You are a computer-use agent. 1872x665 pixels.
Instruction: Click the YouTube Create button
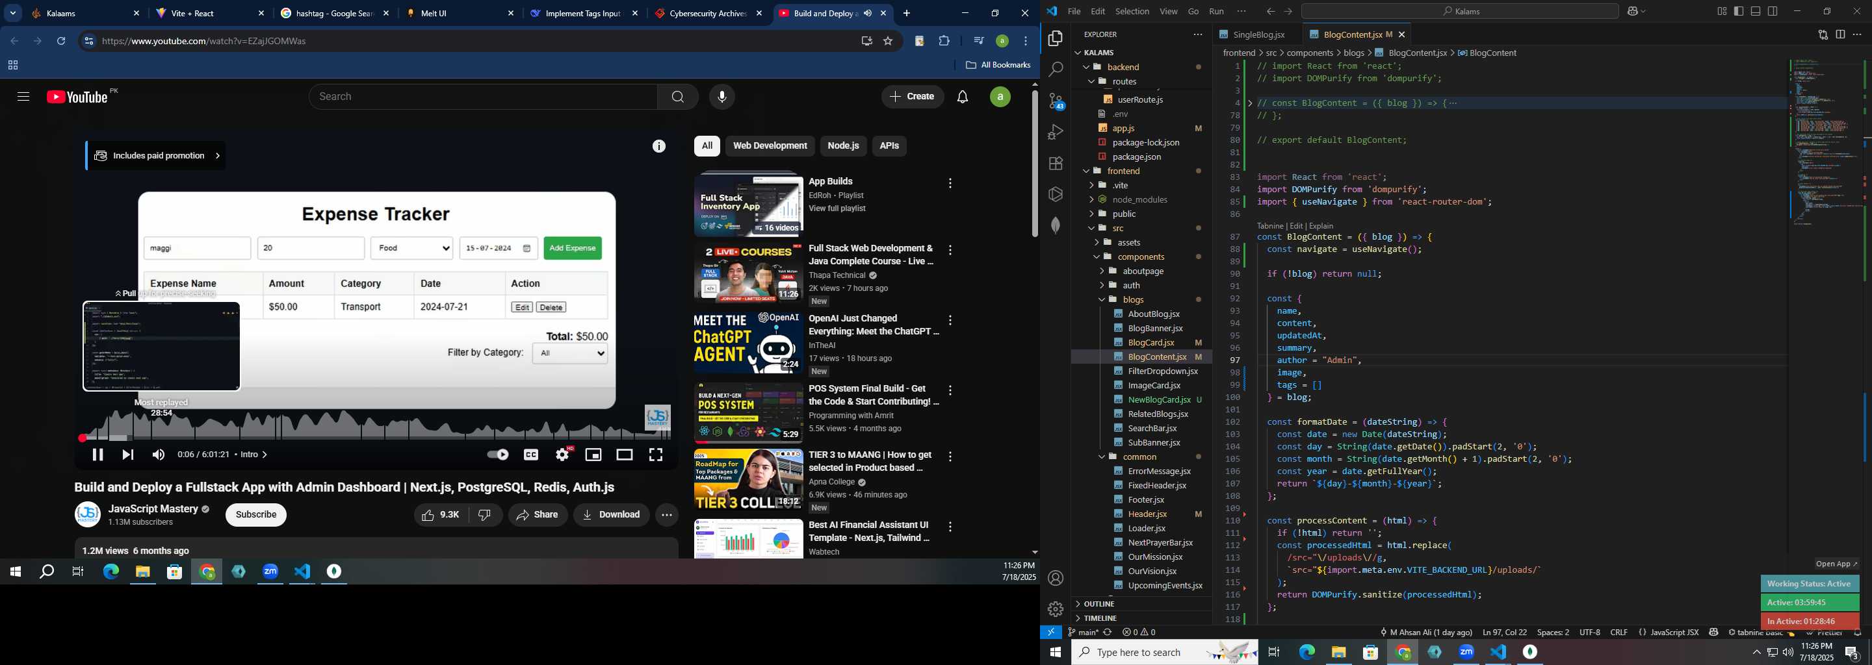pyautogui.click(x=912, y=97)
